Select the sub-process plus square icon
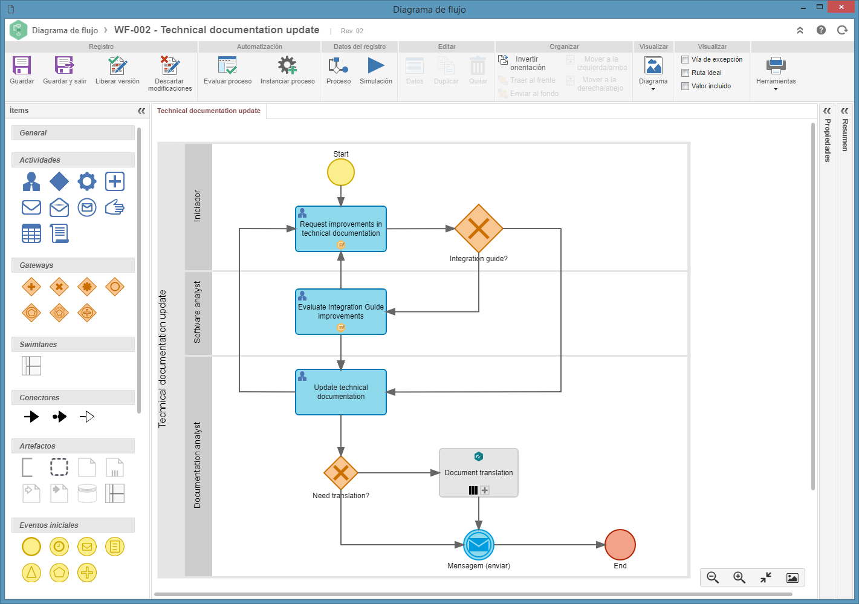The image size is (859, 604). 115,181
